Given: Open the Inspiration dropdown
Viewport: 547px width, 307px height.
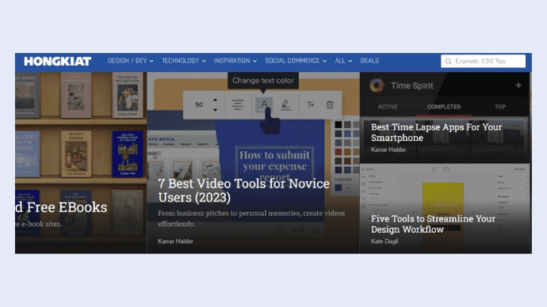Looking at the screenshot, I should (x=235, y=61).
